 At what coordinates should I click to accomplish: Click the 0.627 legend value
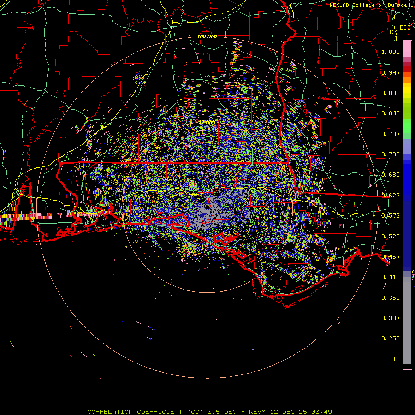[391, 196]
